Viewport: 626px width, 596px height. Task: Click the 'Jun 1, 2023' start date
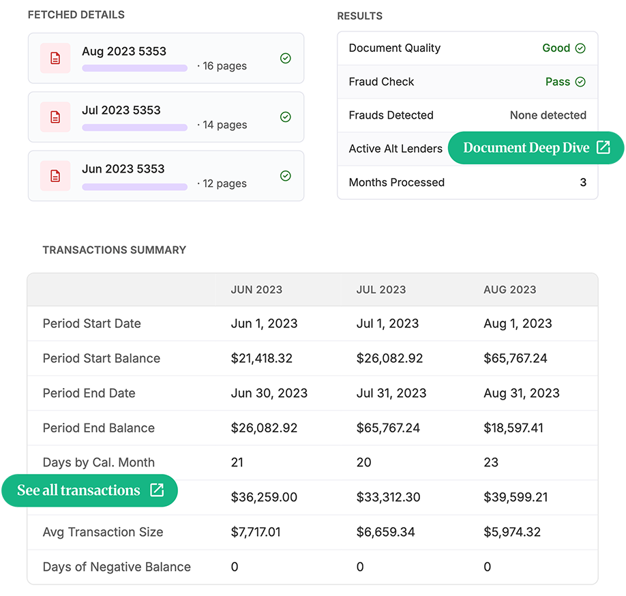[264, 323]
